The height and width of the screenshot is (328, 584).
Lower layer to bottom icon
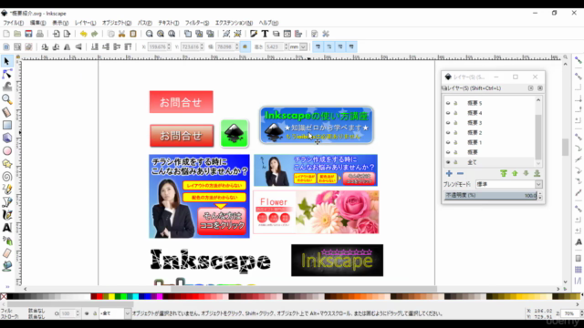click(x=537, y=173)
